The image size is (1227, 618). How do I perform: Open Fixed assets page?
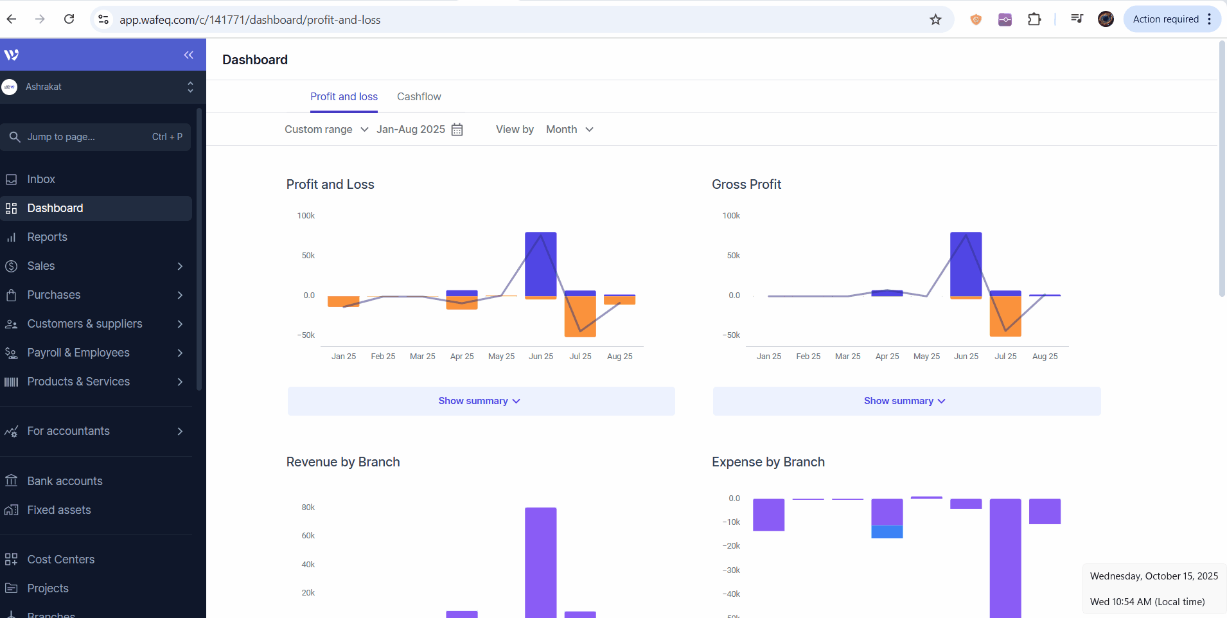click(x=59, y=510)
